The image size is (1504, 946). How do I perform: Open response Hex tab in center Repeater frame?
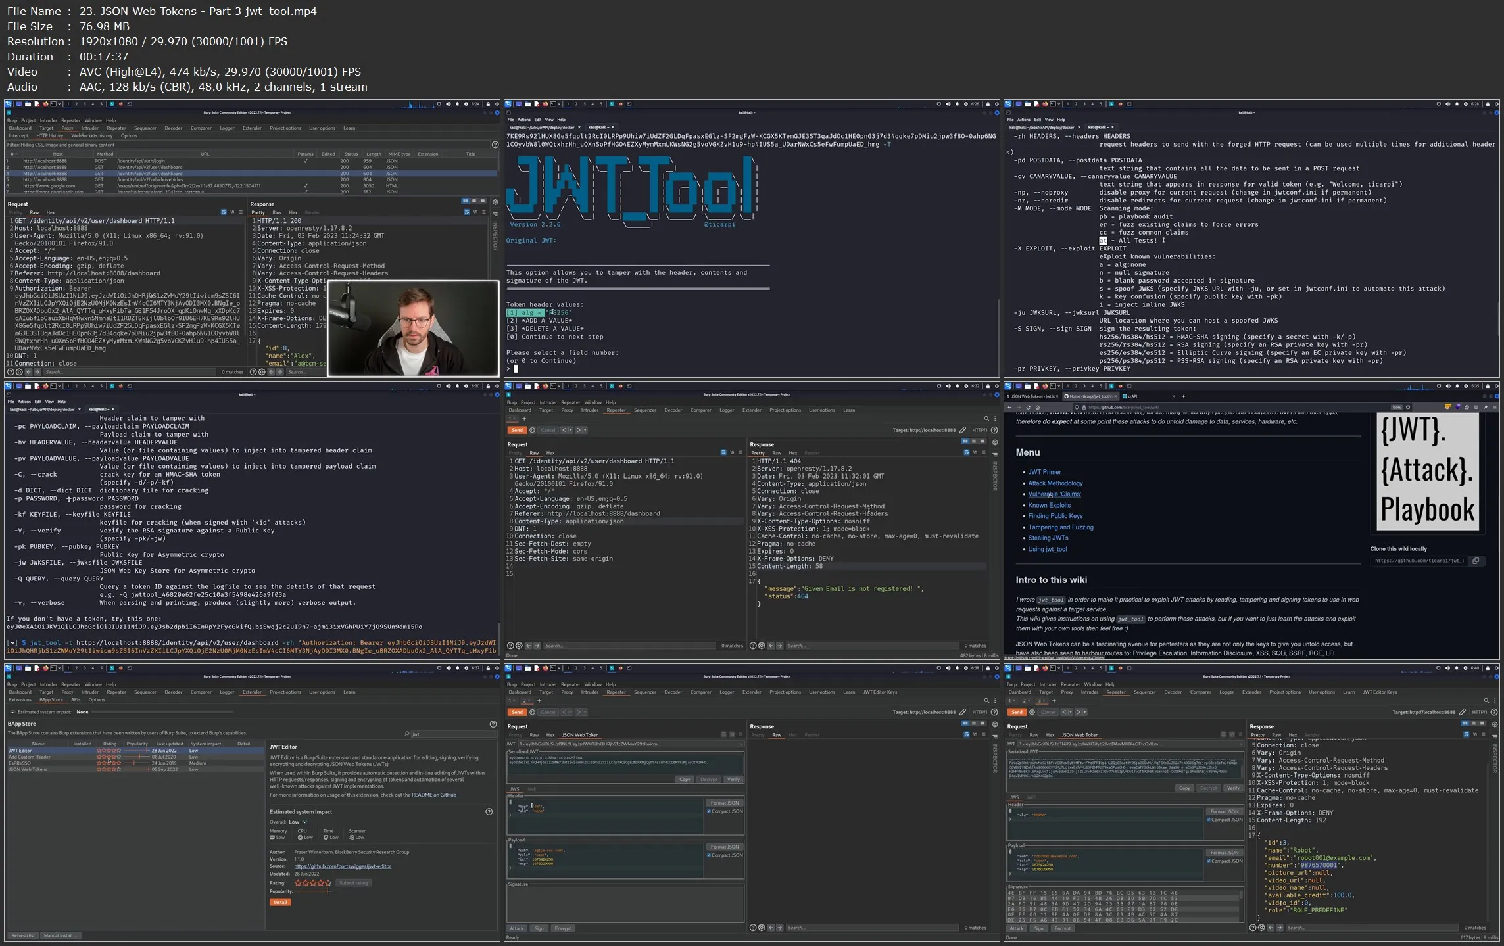pos(792,453)
